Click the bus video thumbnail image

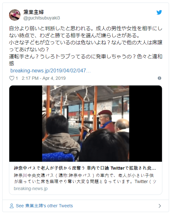coord(86,123)
